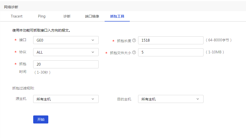Click chevron arrow in 协议 ALL dropdown
The height and width of the screenshot is (138, 246).
click(x=93, y=52)
